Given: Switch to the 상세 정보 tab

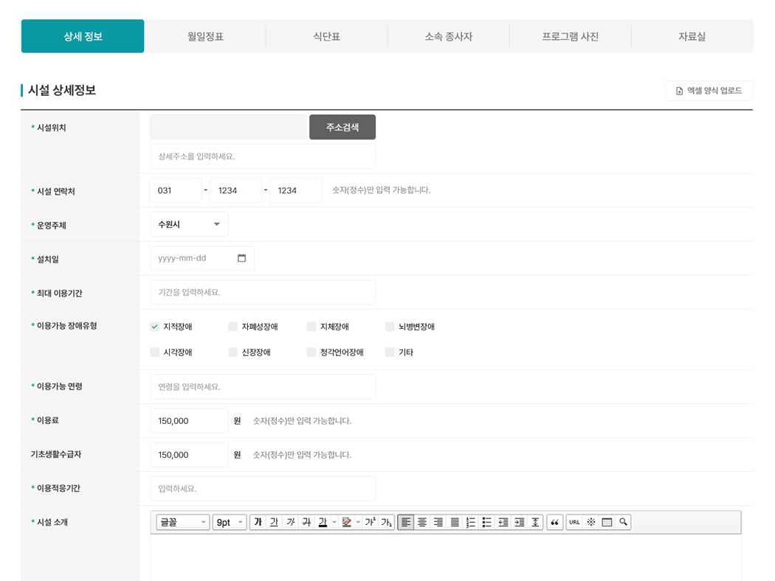Looking at the screenshot, I should pos(83,36).
